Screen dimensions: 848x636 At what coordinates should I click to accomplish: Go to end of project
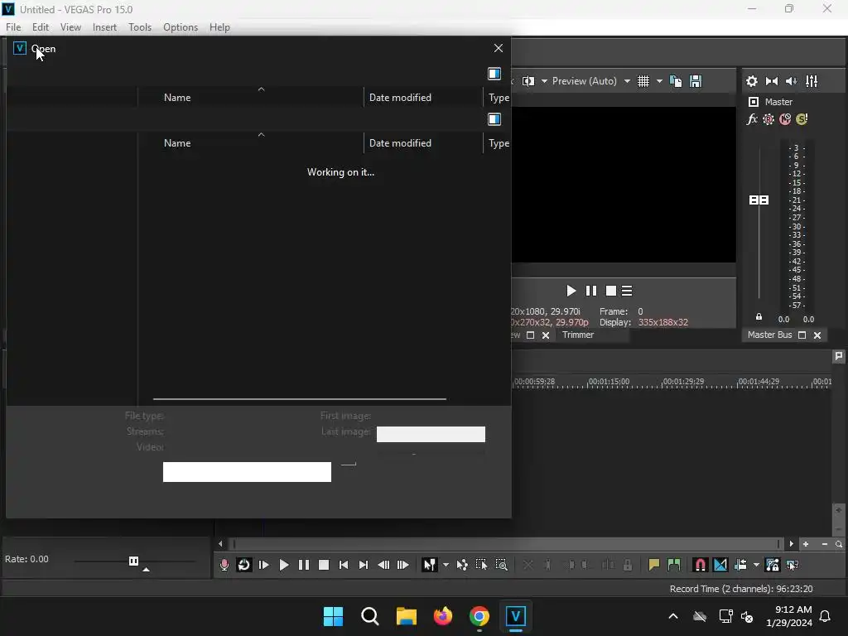364,565
